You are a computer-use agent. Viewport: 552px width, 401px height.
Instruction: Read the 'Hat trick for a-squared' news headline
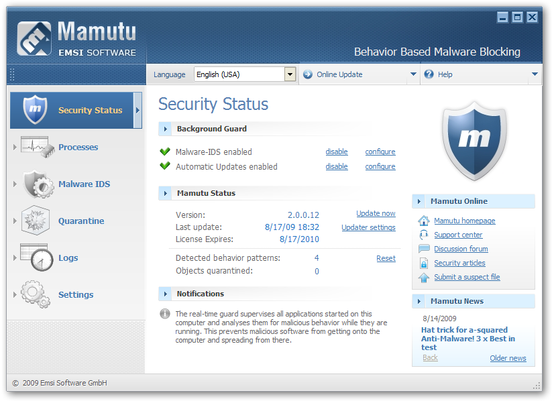click(468, 339)
